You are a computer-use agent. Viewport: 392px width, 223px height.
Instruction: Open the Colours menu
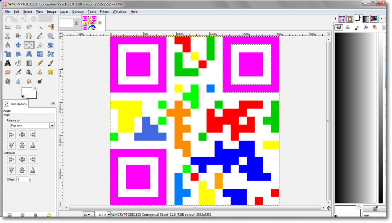pos(78,12)
